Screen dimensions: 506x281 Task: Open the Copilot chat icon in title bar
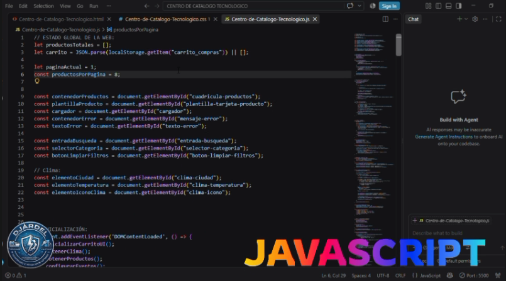350,6
